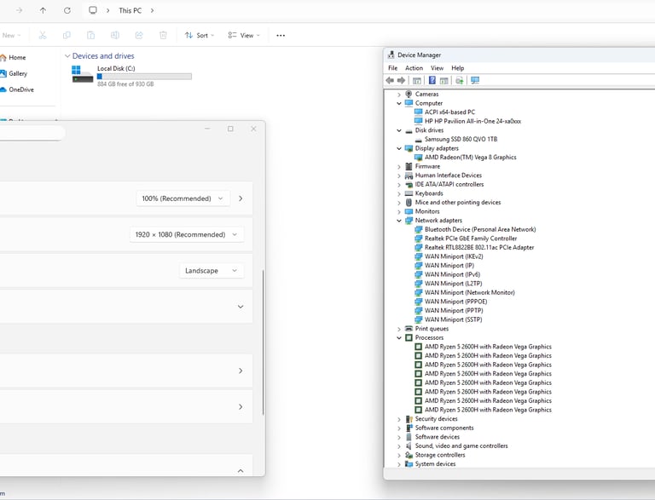Screen dimensions: 655x500
Task: Click the Share icon in File Explorer toolbar
Action: click(x=139, y=36)
